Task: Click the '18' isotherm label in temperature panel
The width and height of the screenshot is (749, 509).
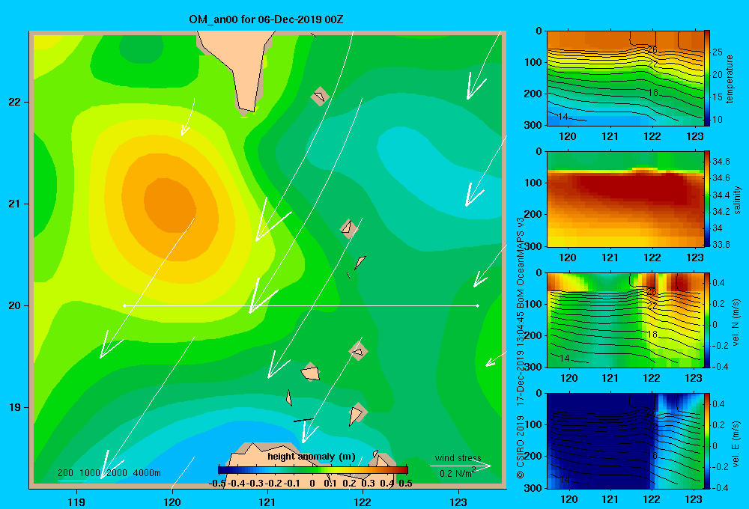Action: (x=652, y=93)
